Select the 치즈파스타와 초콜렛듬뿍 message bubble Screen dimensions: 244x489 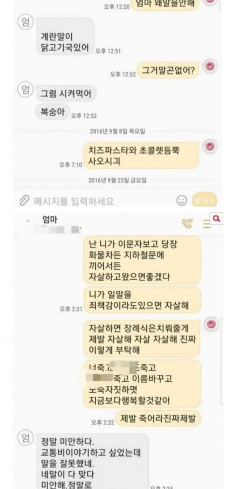141,155
